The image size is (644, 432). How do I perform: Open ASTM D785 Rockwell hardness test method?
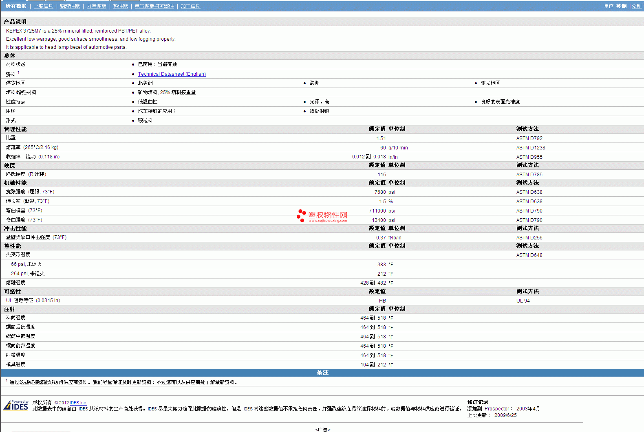(529, 175)
